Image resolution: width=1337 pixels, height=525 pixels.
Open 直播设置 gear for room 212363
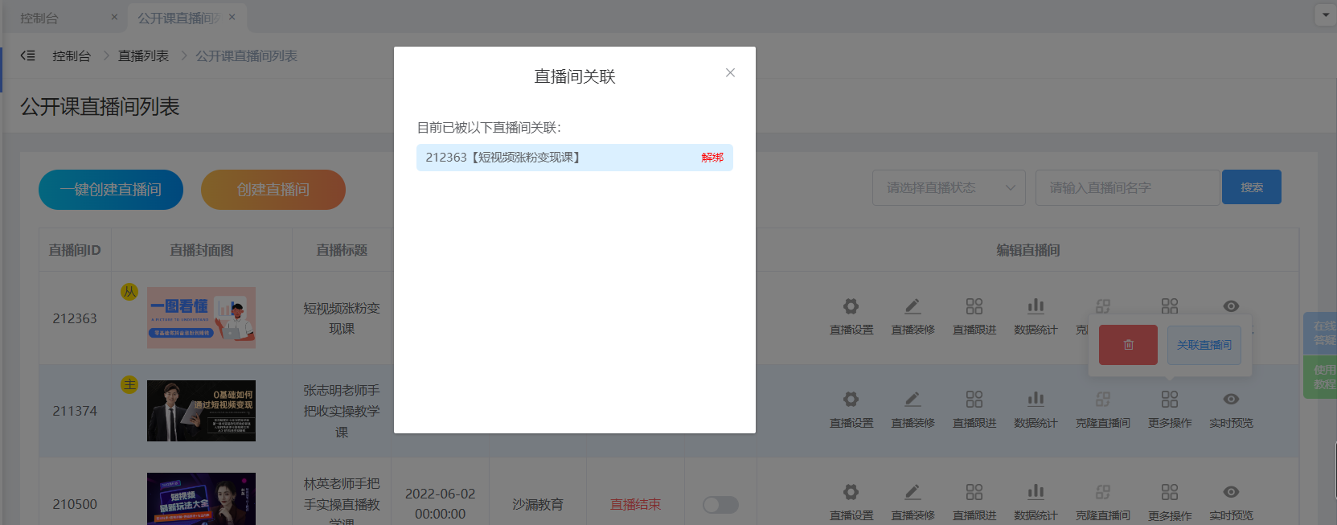[851, 306]
